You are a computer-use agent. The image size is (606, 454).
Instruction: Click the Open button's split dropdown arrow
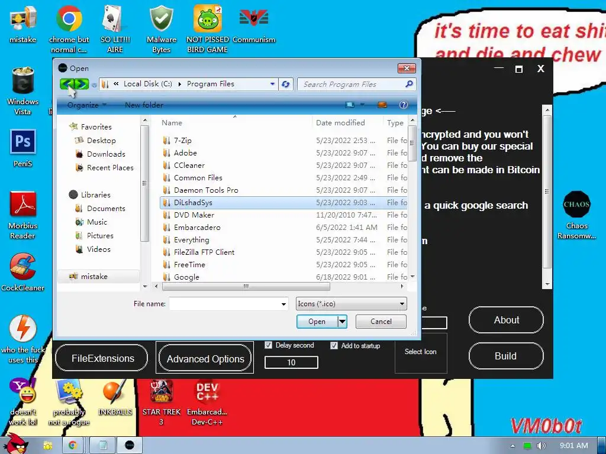[343, 322]
